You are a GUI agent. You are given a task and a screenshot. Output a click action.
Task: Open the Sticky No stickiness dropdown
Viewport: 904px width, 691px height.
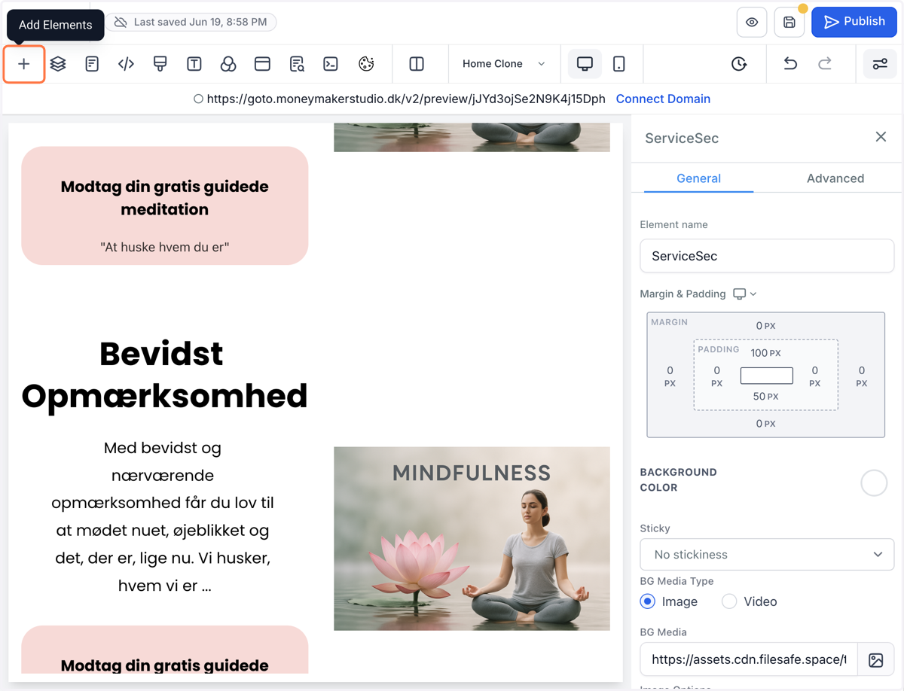tap(767, 555)
